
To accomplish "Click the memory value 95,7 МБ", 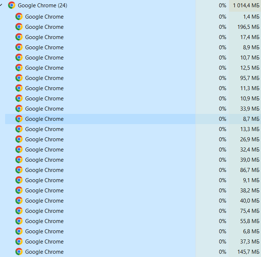I will [250, 78].
